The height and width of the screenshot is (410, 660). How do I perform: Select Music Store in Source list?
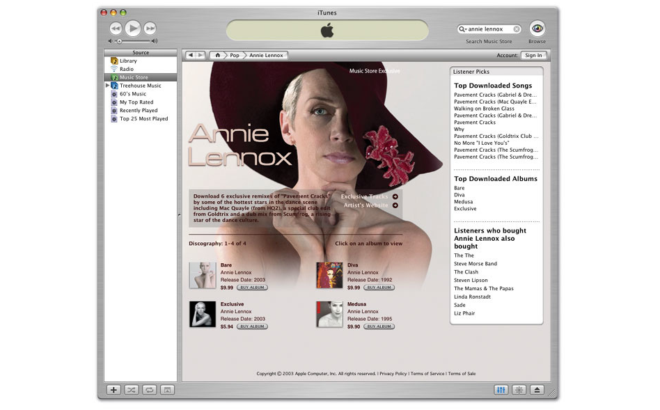click(x=141, y=77)
